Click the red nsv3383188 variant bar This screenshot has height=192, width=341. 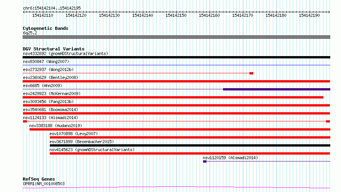pos(180,129)
